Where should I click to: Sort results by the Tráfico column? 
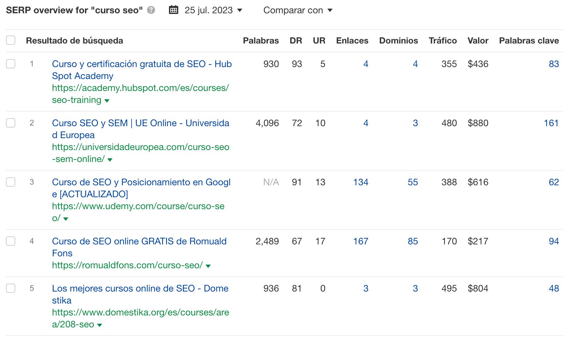(x=442, y=41)
